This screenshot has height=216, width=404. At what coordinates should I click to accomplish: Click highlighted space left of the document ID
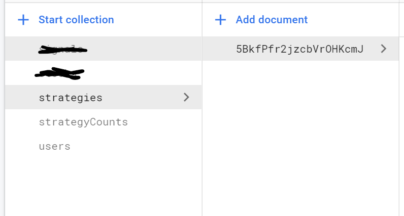click(x=219, y=49)
